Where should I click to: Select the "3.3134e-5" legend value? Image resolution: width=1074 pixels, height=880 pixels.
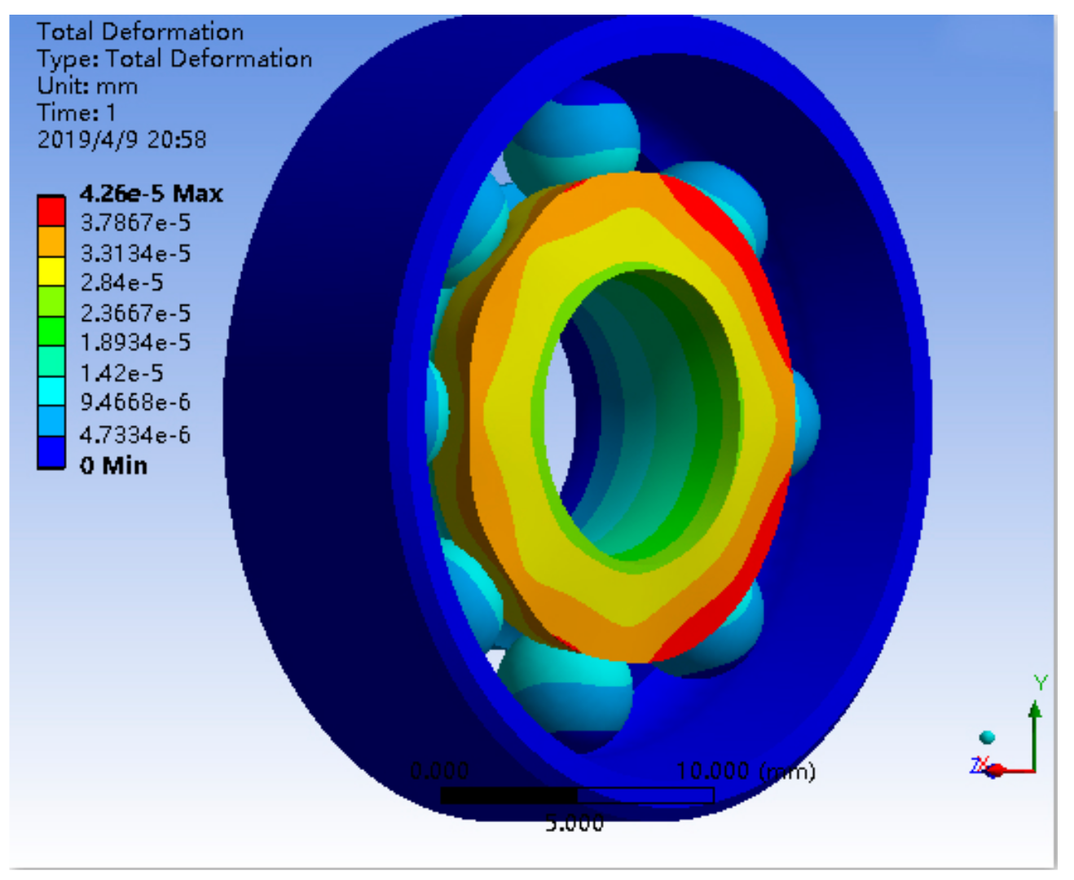135,253
